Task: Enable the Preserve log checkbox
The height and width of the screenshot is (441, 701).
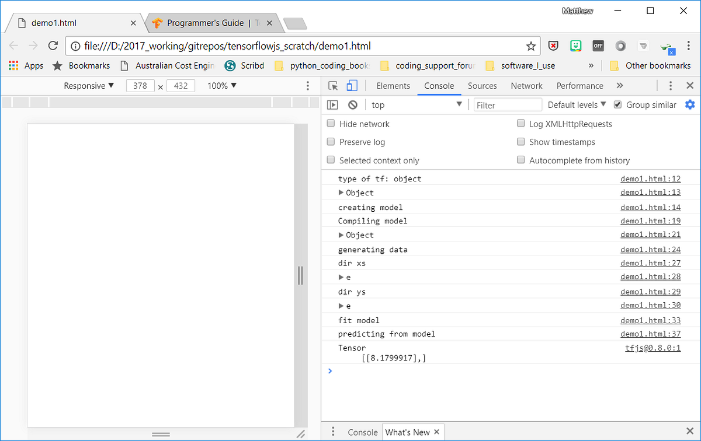Action: pos(331,142)
